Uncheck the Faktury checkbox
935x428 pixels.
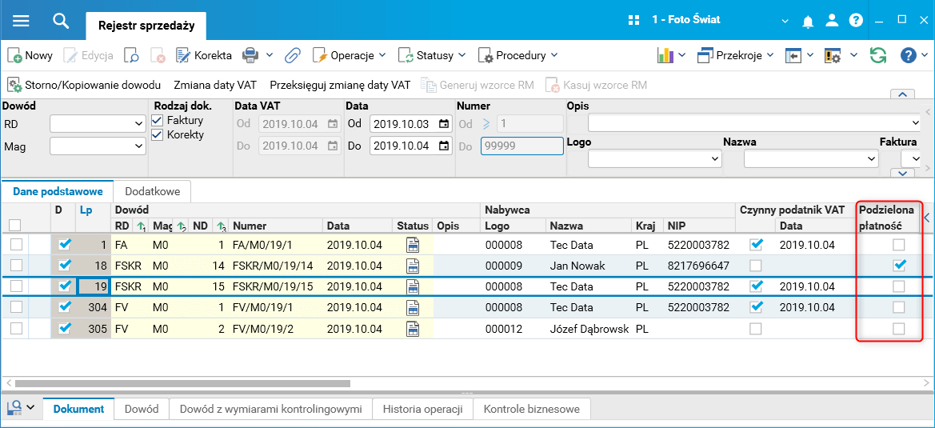(x=158, y=121)
